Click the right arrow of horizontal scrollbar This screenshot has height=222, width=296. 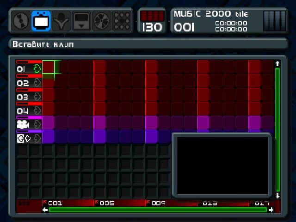point(271,210)
